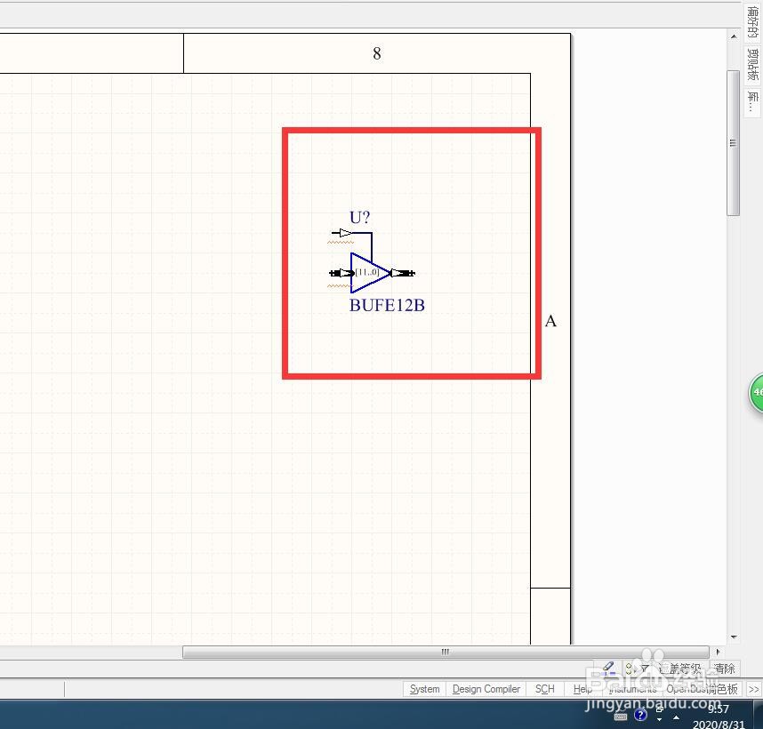763x729 pixels.
Task: Click horizontal scrollbar right arrow
Action: [718, 652]
